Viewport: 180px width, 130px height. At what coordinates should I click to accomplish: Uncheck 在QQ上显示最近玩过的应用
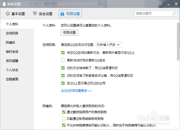click(63, 83)
